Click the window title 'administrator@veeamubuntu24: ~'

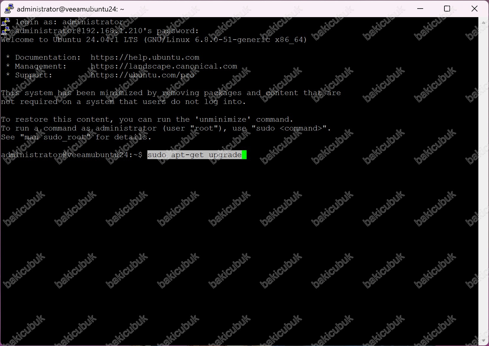coord(70,9)
